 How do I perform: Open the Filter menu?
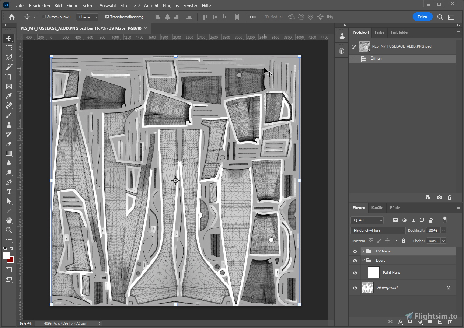pyautogui.click(x=125, y=6)
